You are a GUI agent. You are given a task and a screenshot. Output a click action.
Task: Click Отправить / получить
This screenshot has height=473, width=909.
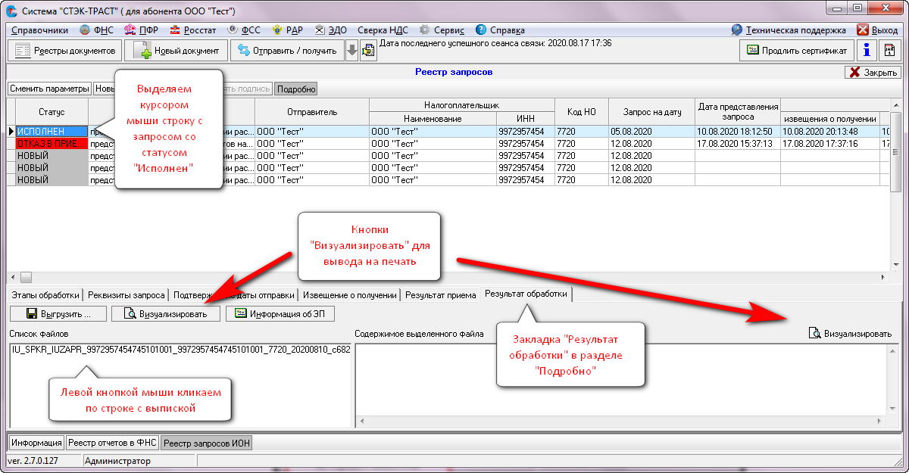click(x=287, y=51)
